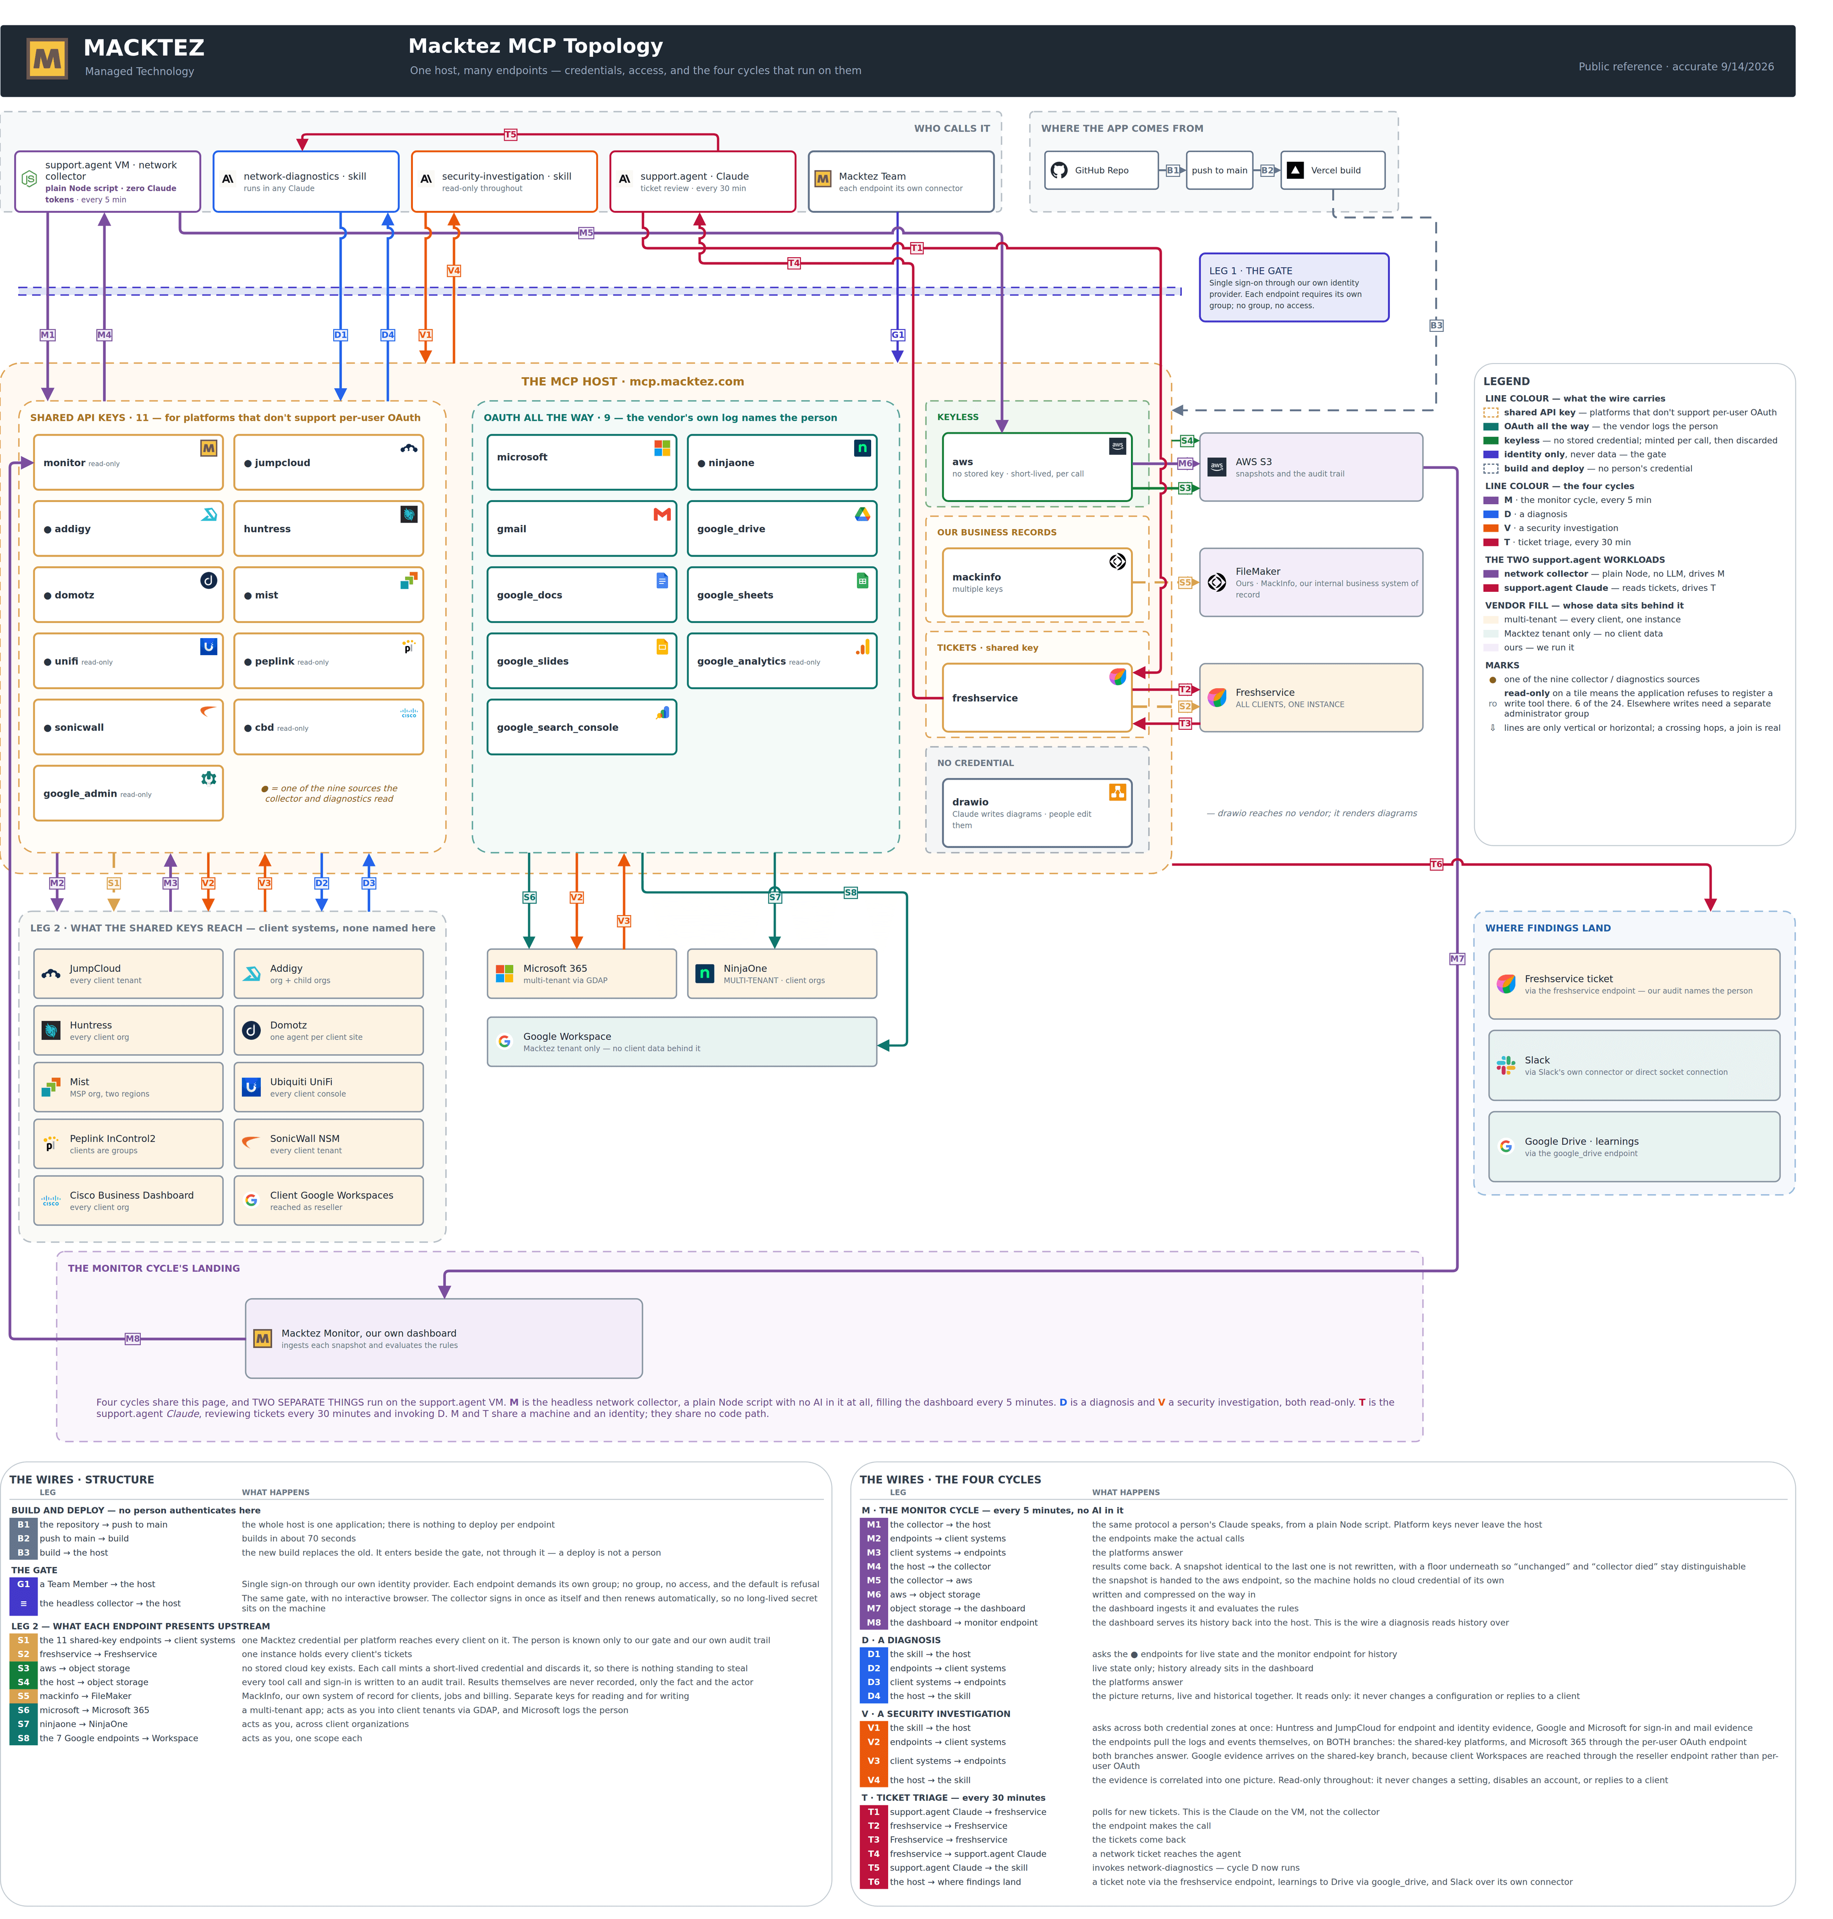Click the NinjaOne icon on the ninjaone endpoint tile
The image size is (1833, 1919).
[862, 448]
